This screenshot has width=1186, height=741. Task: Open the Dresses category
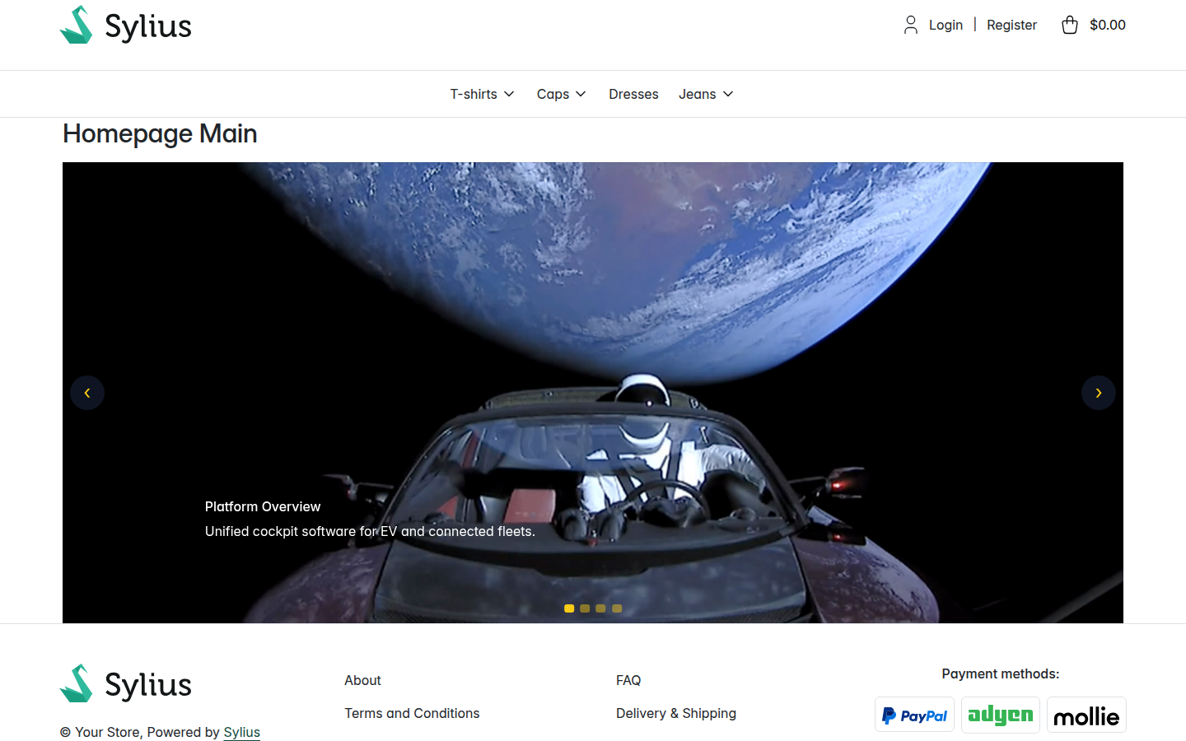[x=633, y=94]
